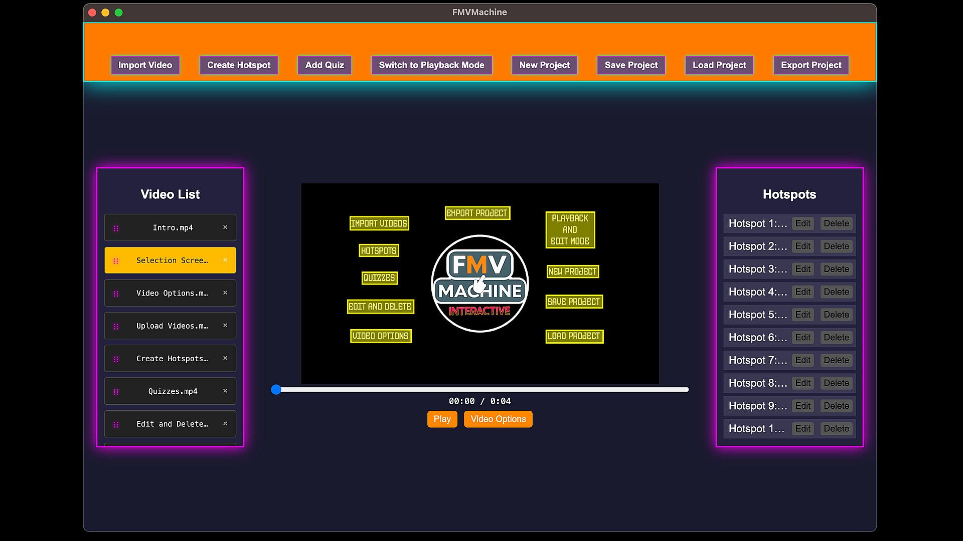Remove Intro.mp4 using its X icon
This screenshot has height=541, width=963.
(225, 227)
